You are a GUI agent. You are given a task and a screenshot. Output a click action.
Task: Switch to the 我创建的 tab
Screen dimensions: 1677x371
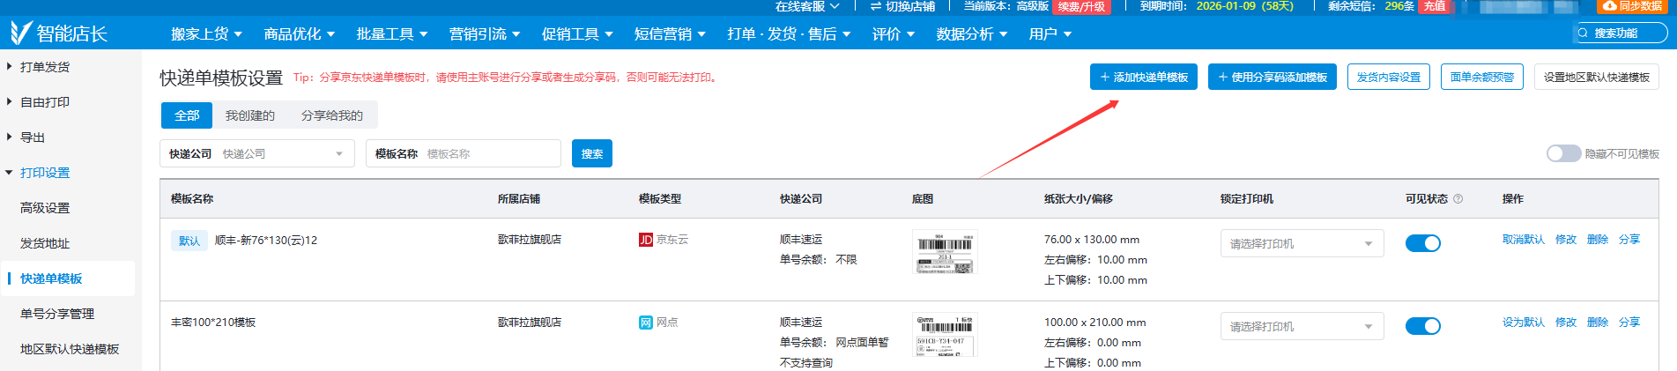pyautogui.click(x=249, y=115)
